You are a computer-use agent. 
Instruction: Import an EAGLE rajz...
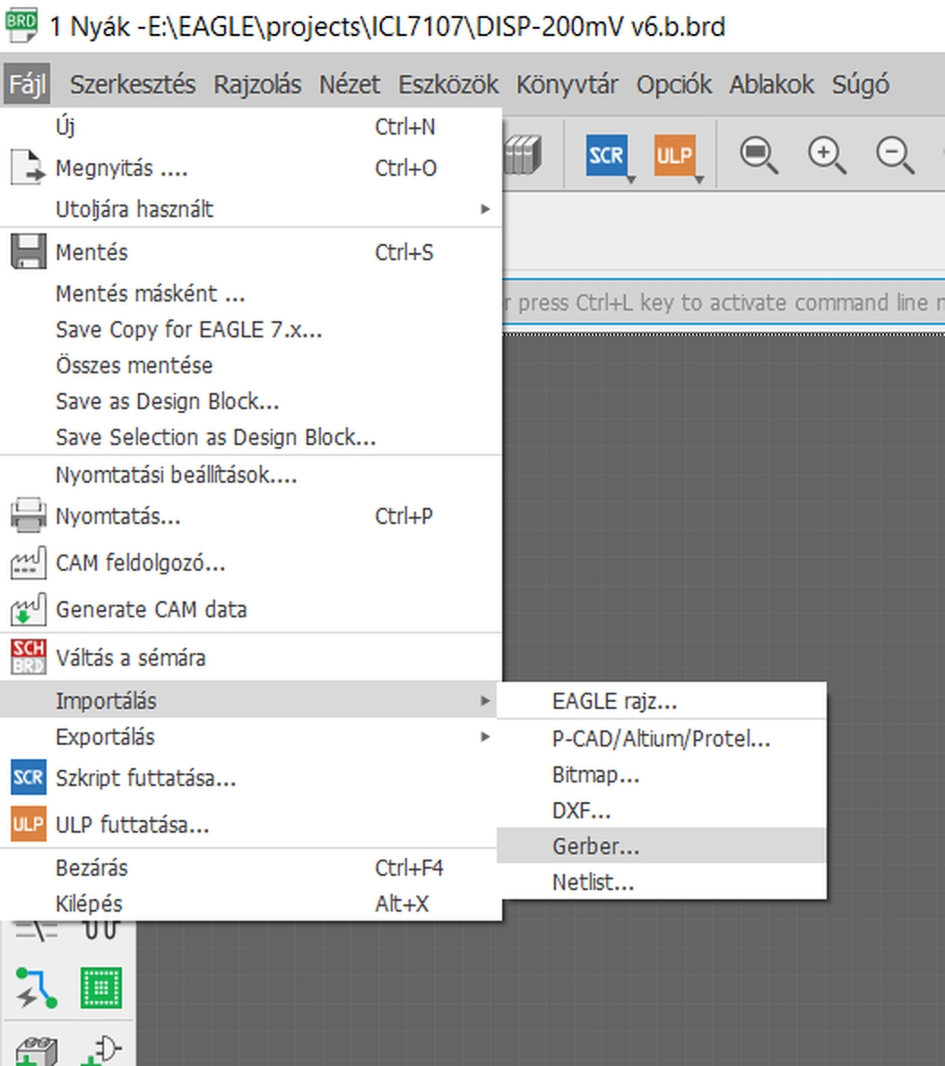tap(662, 701)
